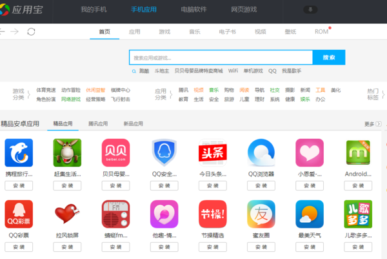Click the 应用宝 logo
The image size is (387, 259).
pos(21,10)
